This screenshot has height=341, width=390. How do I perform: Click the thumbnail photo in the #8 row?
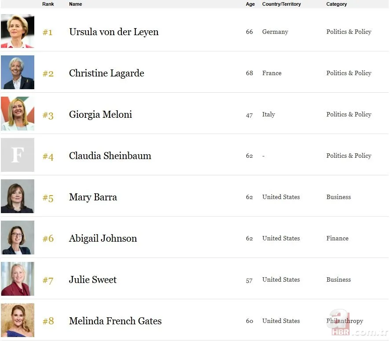click(x=18, y=320)
